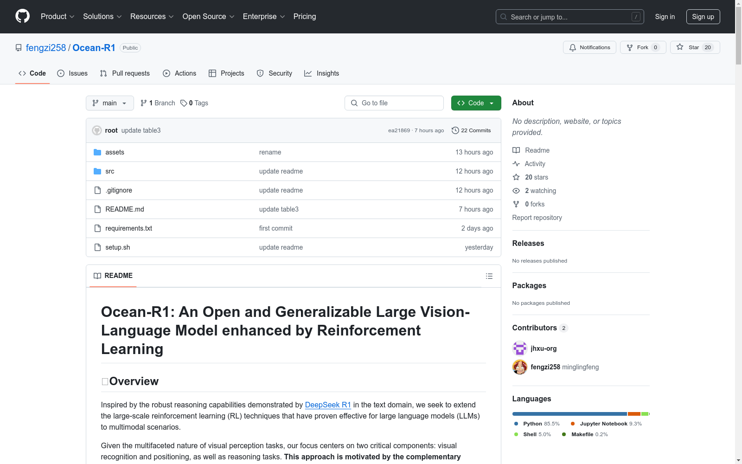Open the fengzi258 owner profile link
The width and height of the screenshot is (742, 464).
(x=46, y=48)
